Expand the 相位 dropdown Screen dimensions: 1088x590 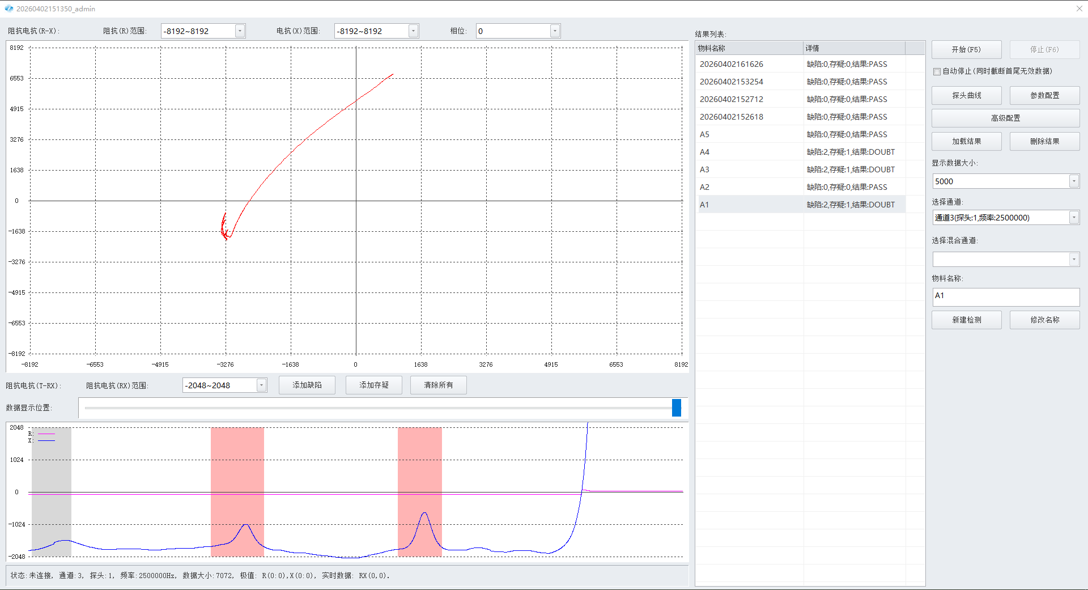click(555, 31)
